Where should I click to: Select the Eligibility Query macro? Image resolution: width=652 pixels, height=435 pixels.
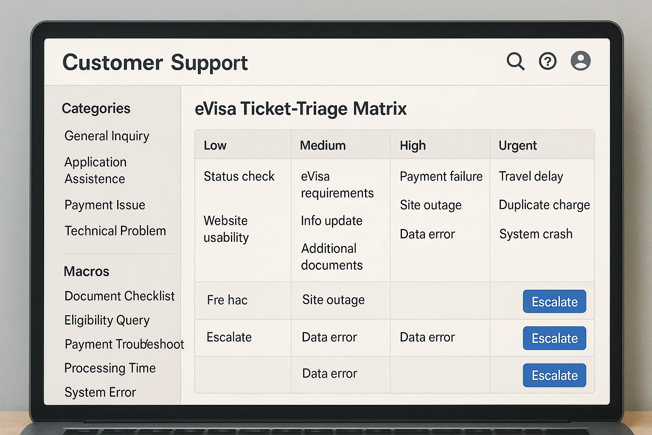(x=107, y=320)
